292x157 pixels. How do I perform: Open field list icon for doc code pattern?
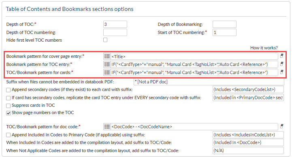(x=107, y=127)
